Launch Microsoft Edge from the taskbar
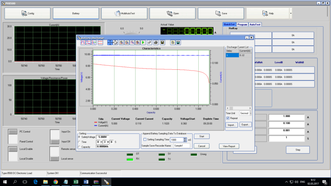331x186 pixels. tap(35, 182)
